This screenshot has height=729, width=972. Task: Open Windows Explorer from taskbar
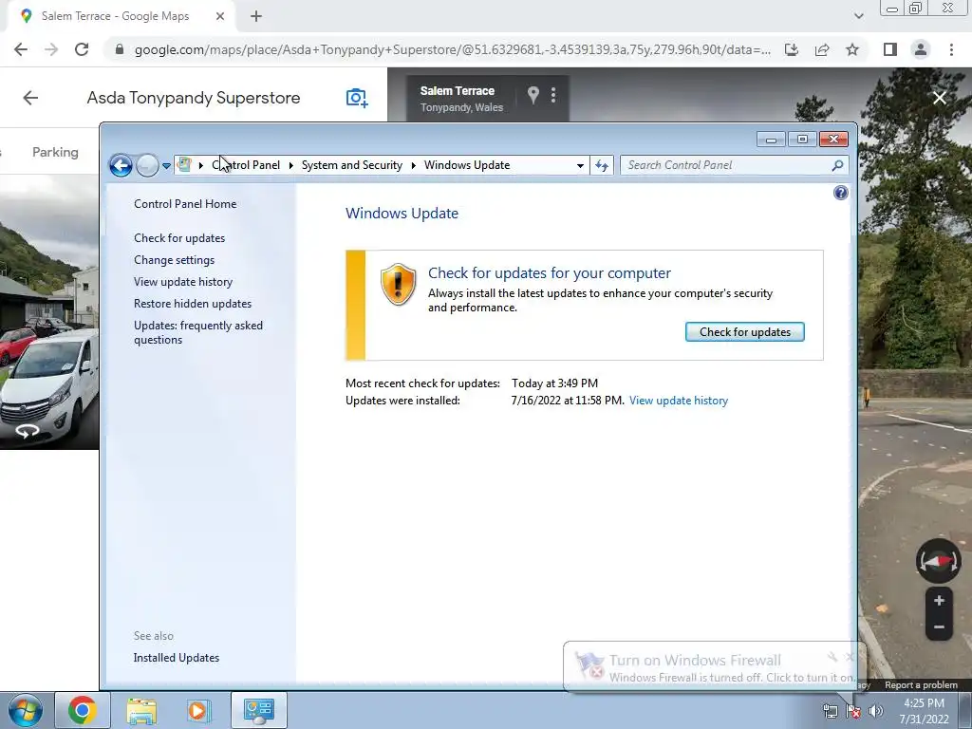point(141,710)
